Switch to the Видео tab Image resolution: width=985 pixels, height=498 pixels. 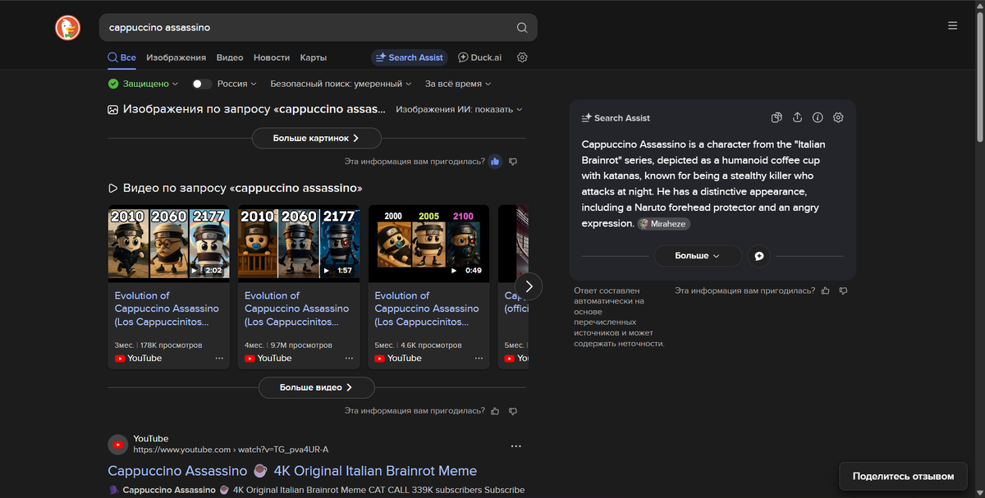point(229,57)
